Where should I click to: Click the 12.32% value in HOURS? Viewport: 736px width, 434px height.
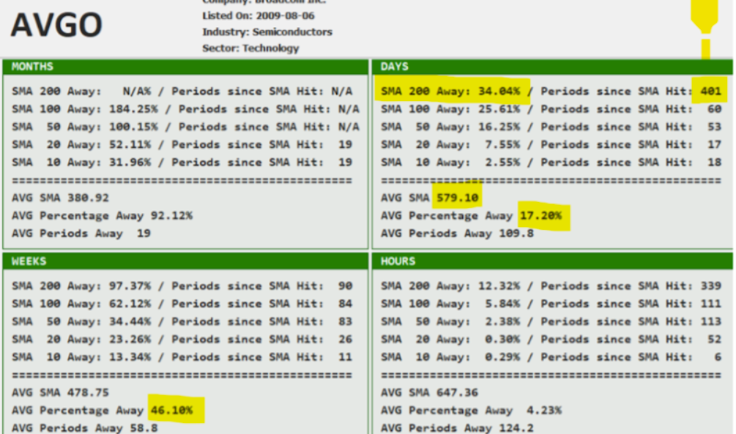(x=499, y=286)
